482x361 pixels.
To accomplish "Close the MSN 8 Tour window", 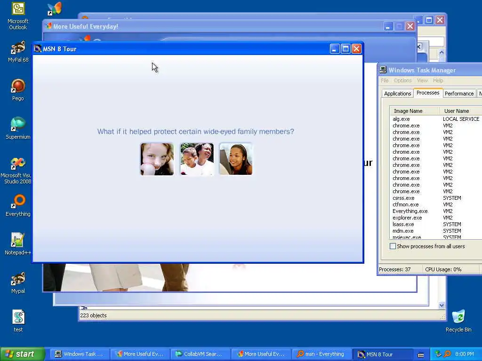I will pyautogui.click(x=357, y=49).
